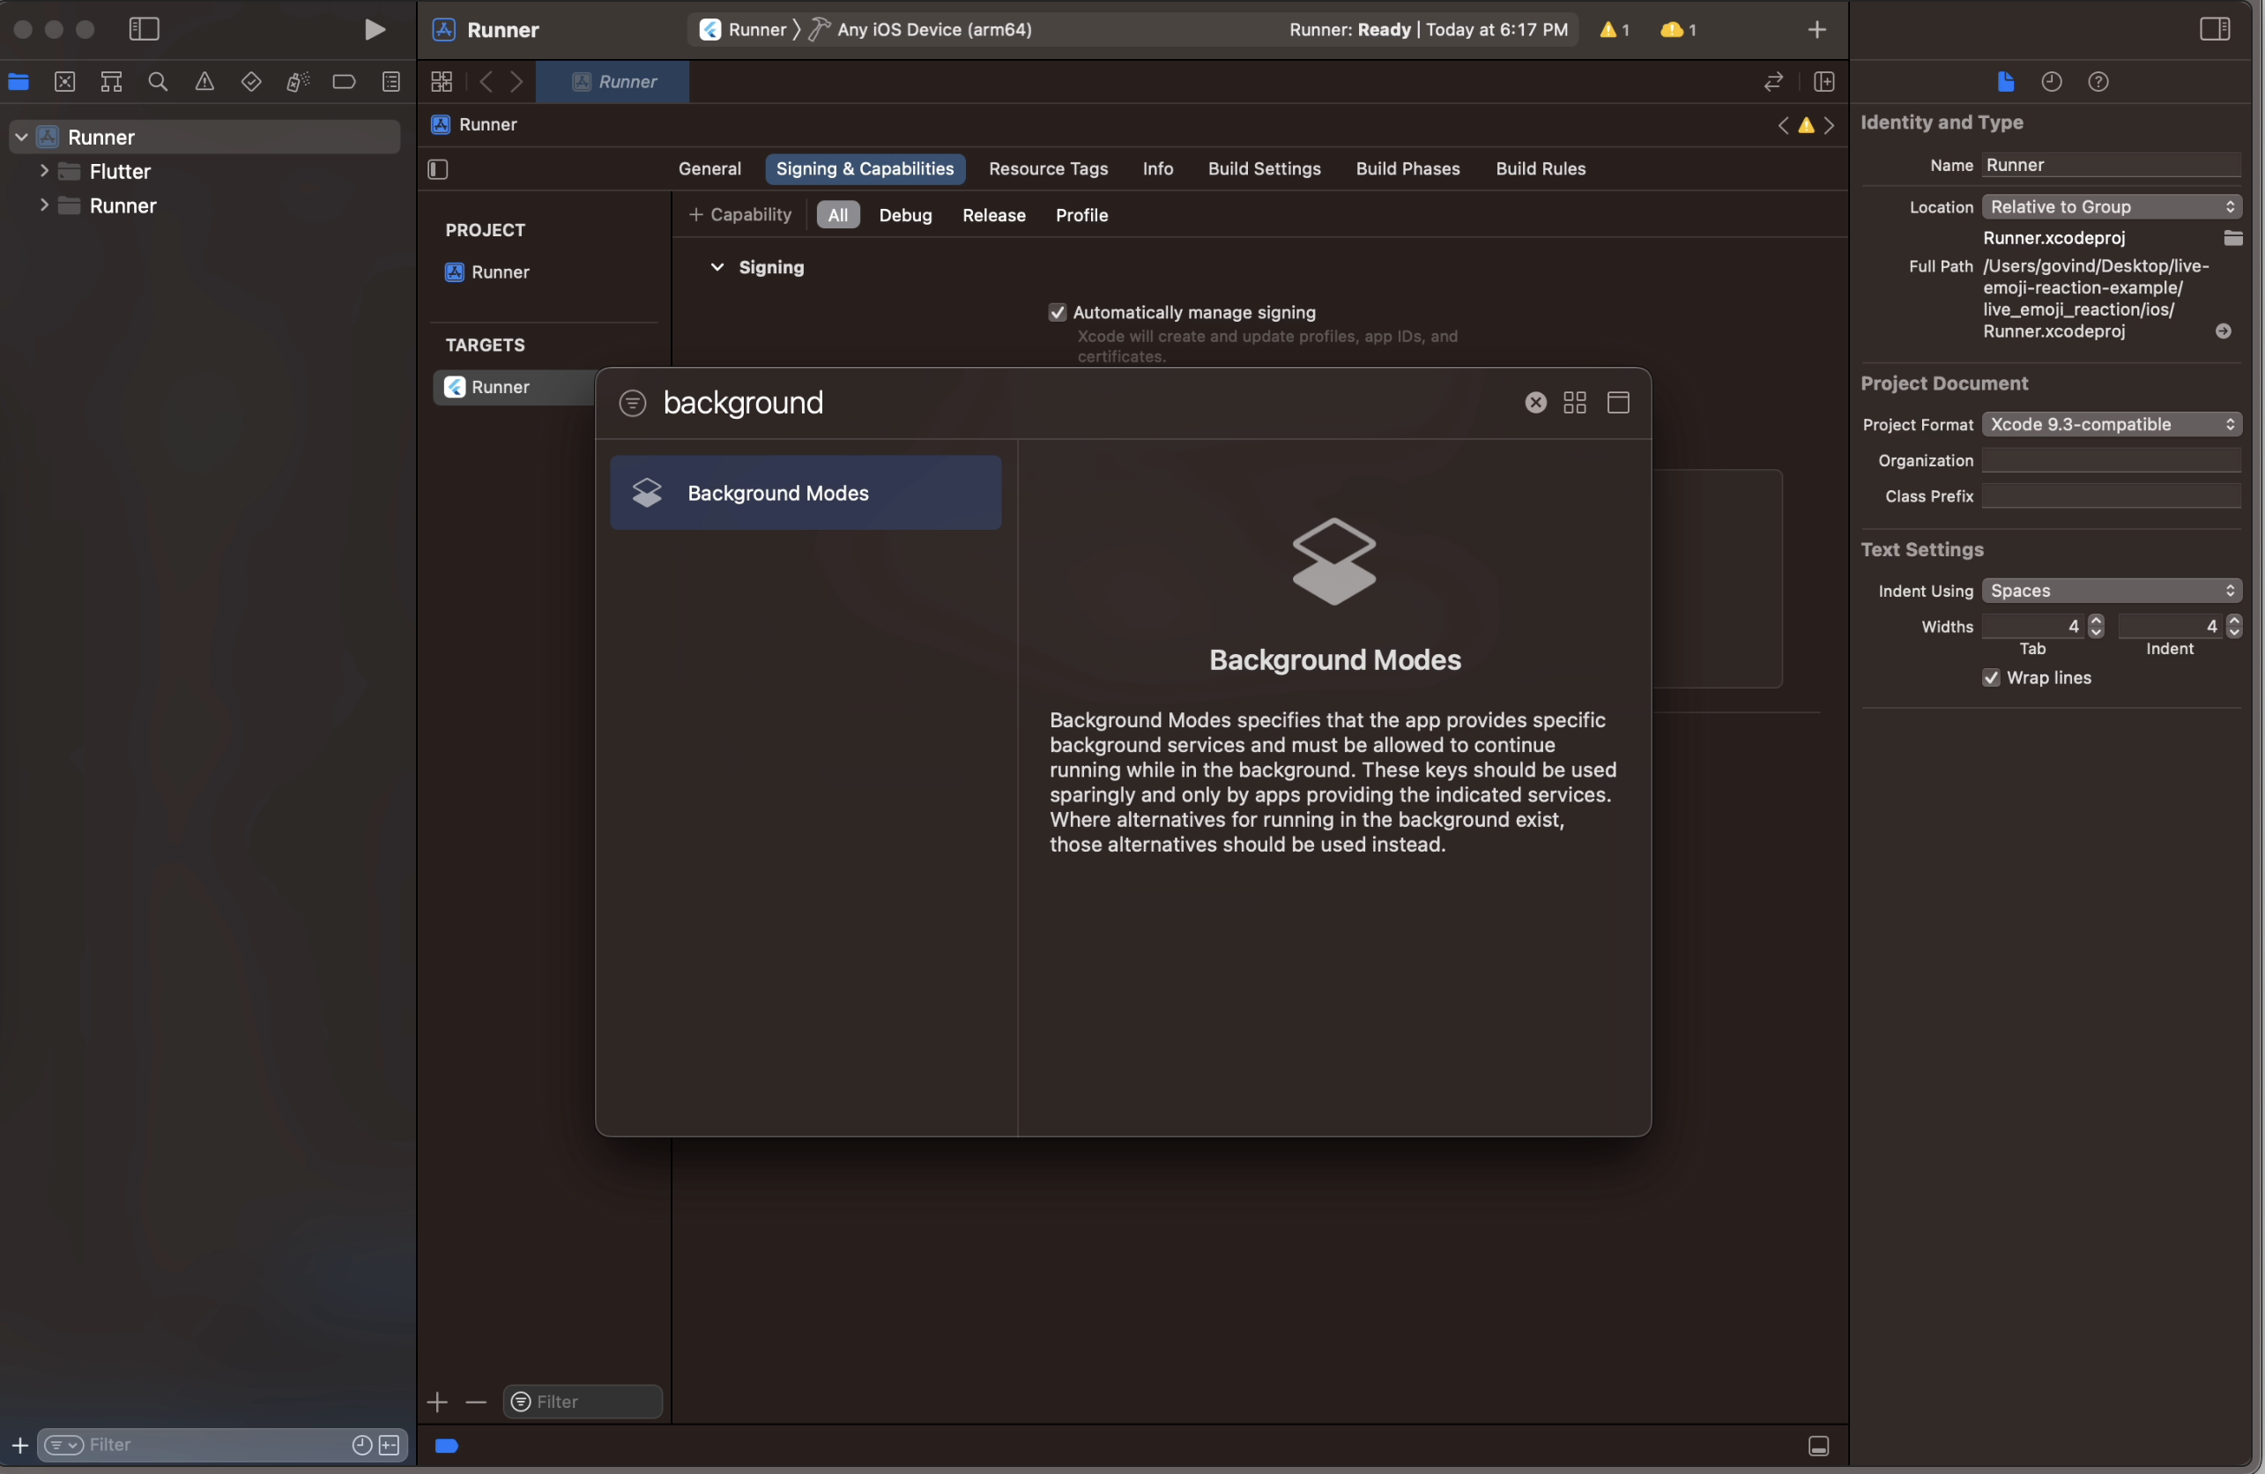Open the Project Format dropdown
This screenshot has height=1474, width=2265.
click(x=2111, y=425)
